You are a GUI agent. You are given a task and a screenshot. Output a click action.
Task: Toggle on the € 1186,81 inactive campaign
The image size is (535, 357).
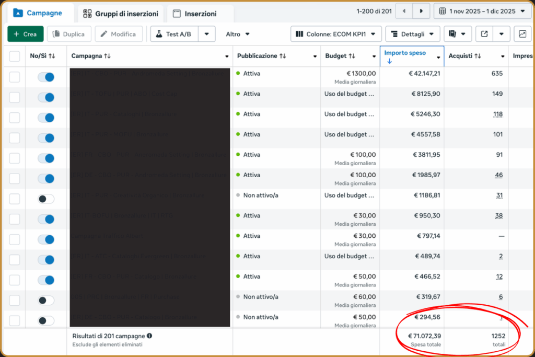click(x=46, y=199)
